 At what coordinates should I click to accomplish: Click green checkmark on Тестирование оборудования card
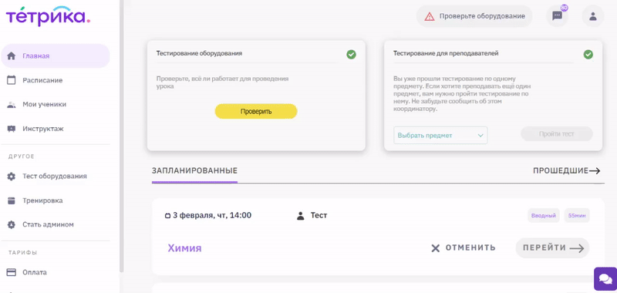click(x=352, y=54)
